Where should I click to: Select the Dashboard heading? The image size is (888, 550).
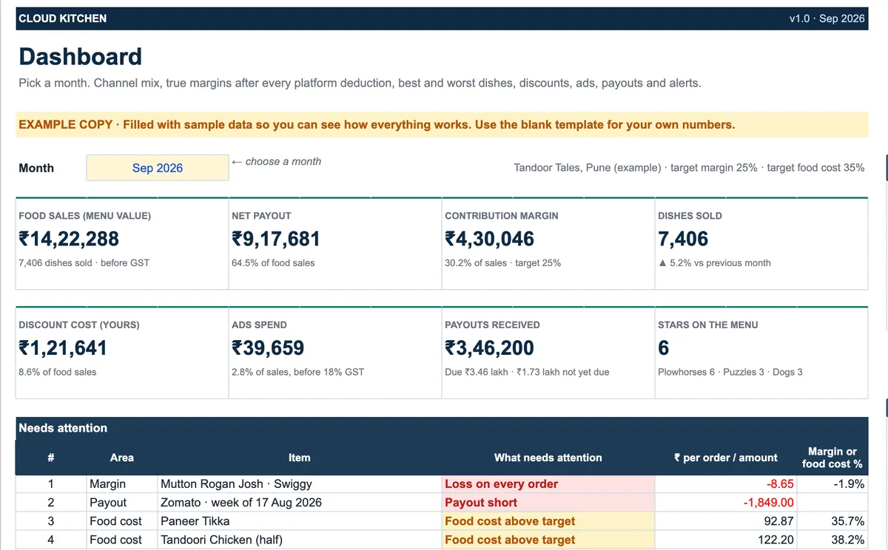point(80,57)
